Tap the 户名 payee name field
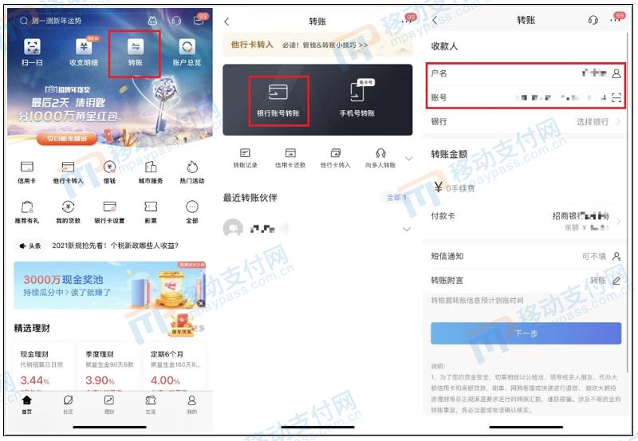 click(526, 73)
